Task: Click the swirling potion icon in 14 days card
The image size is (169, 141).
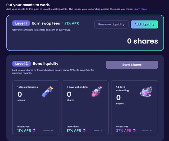Action: click(146, 91)
